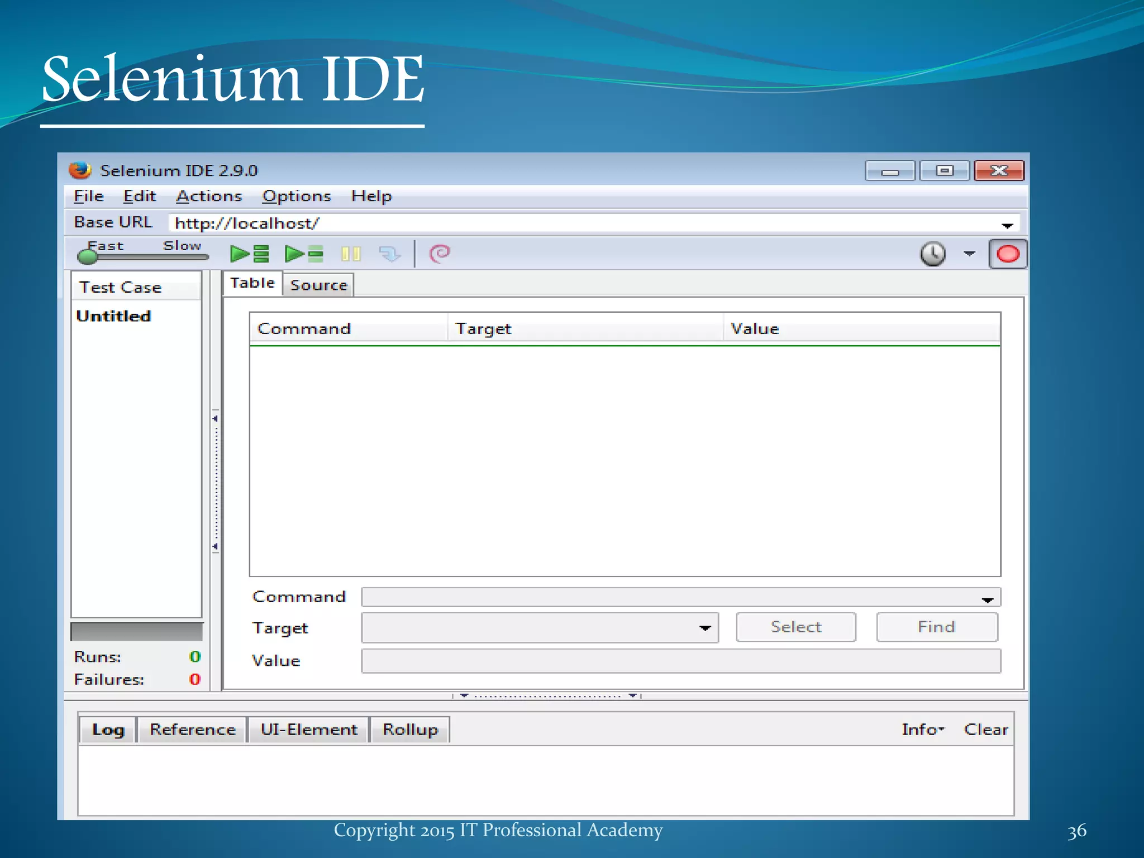Viewport: 1144px width, 858px height.
Task: Click the Find button
Action: tap(937, 627)
